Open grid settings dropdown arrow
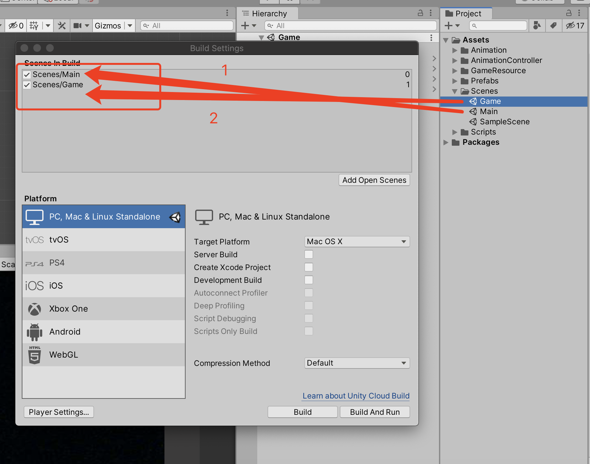The width and height of the screenshot is (590, 464). [48, 26]
